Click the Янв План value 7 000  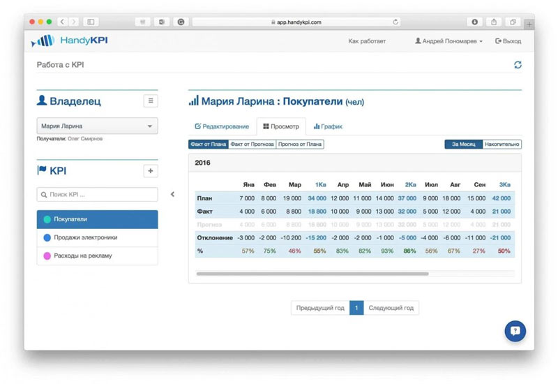click(x=247, y=198)
